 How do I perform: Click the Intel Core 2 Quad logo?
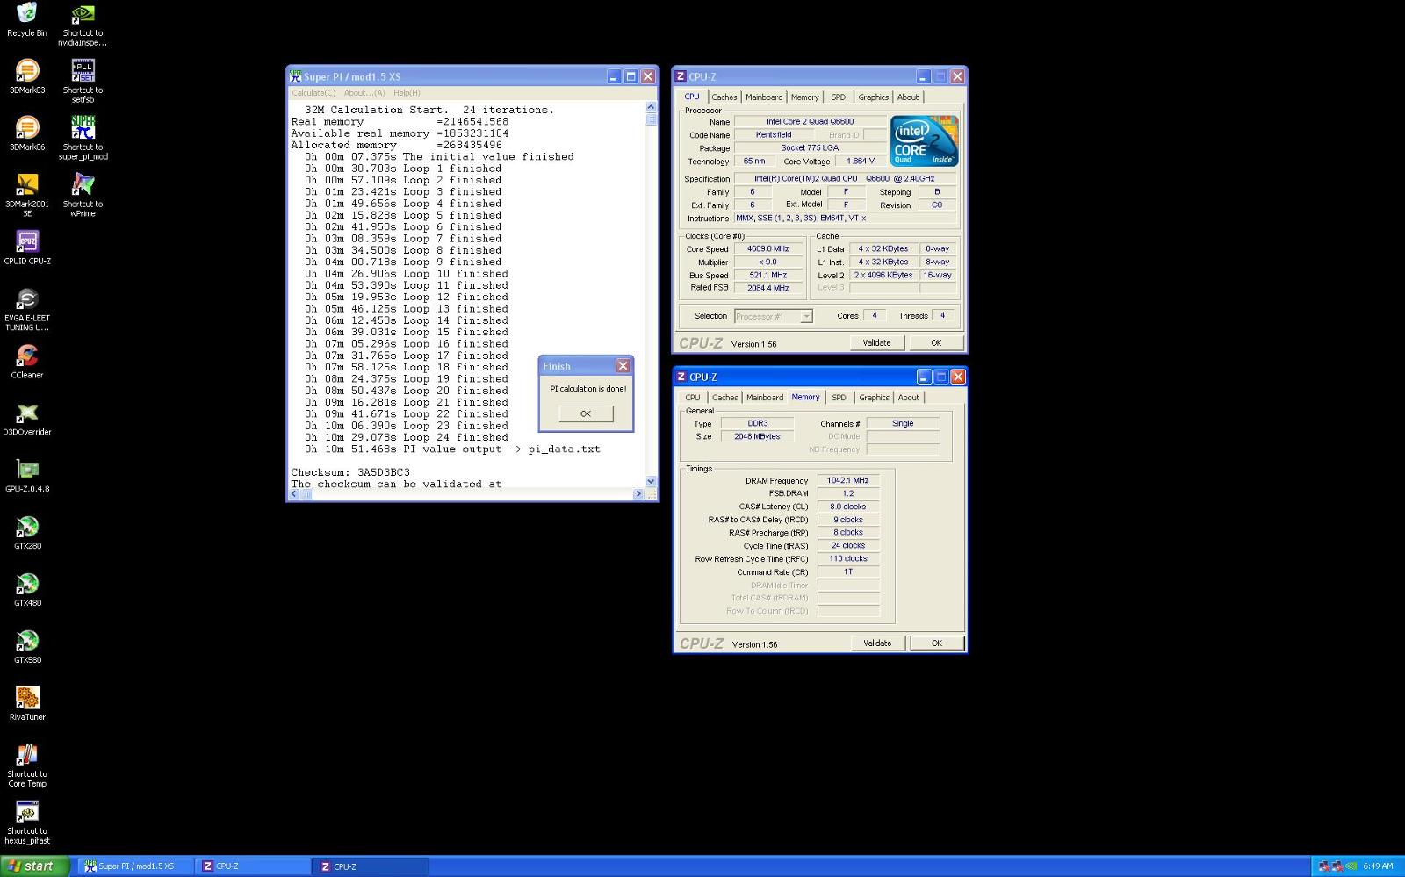[x=924, y=140]
